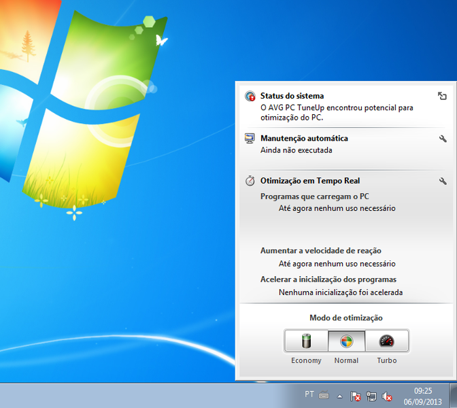This screenshot has height=408, width=457.
Task: Click the keyboard icon in the taskbar
Action: pyautogui.click(x=324, y=396)
